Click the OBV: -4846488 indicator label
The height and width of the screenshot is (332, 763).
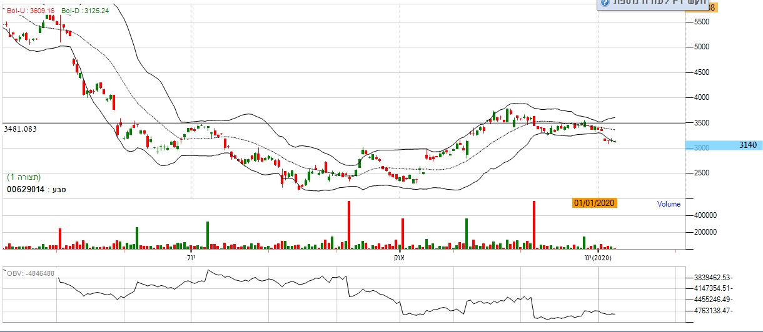(30, 273)
